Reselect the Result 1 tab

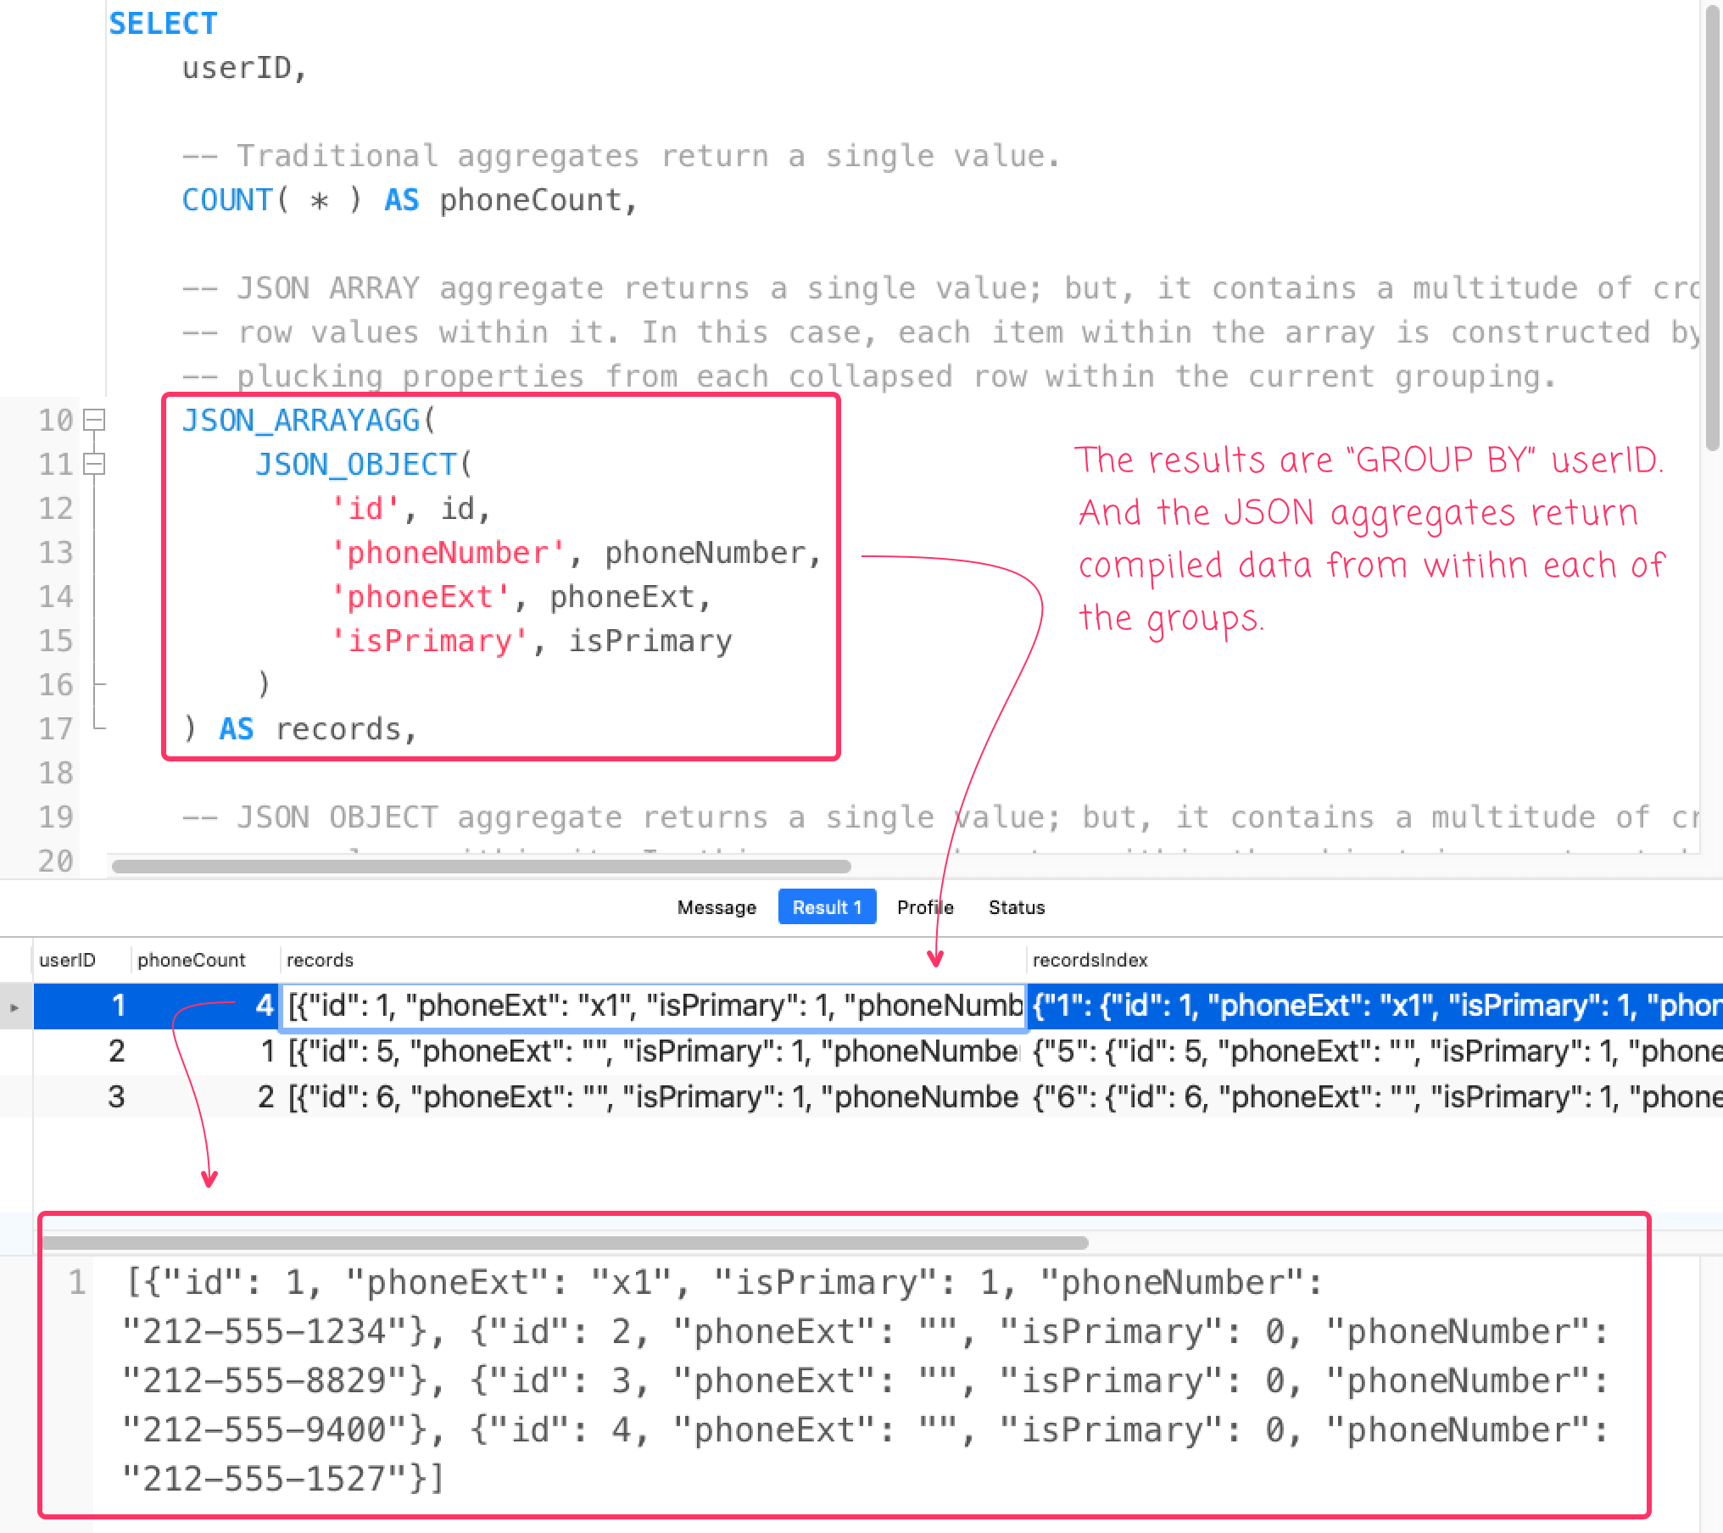[x=827, y=906]
